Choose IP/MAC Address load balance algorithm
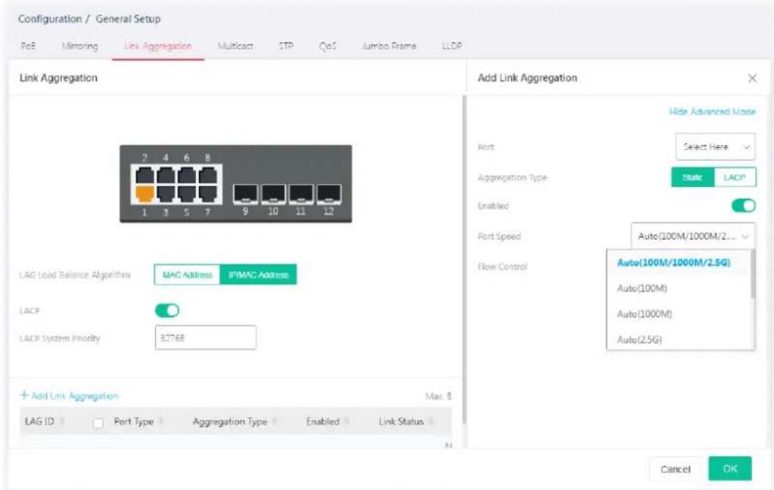 coord(258,274)
